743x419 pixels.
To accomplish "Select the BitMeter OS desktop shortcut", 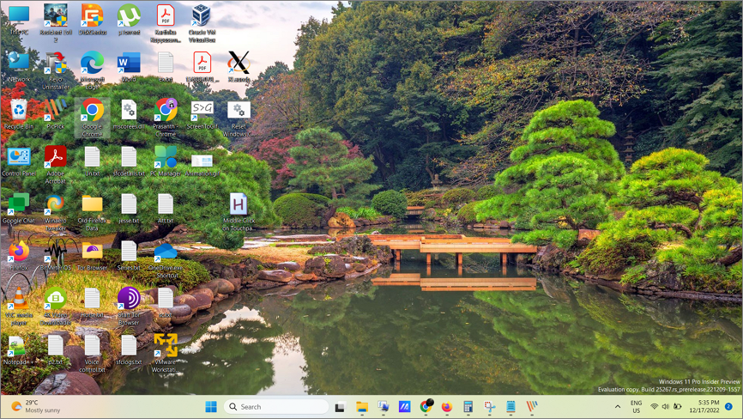I will [x=56, y=256].
